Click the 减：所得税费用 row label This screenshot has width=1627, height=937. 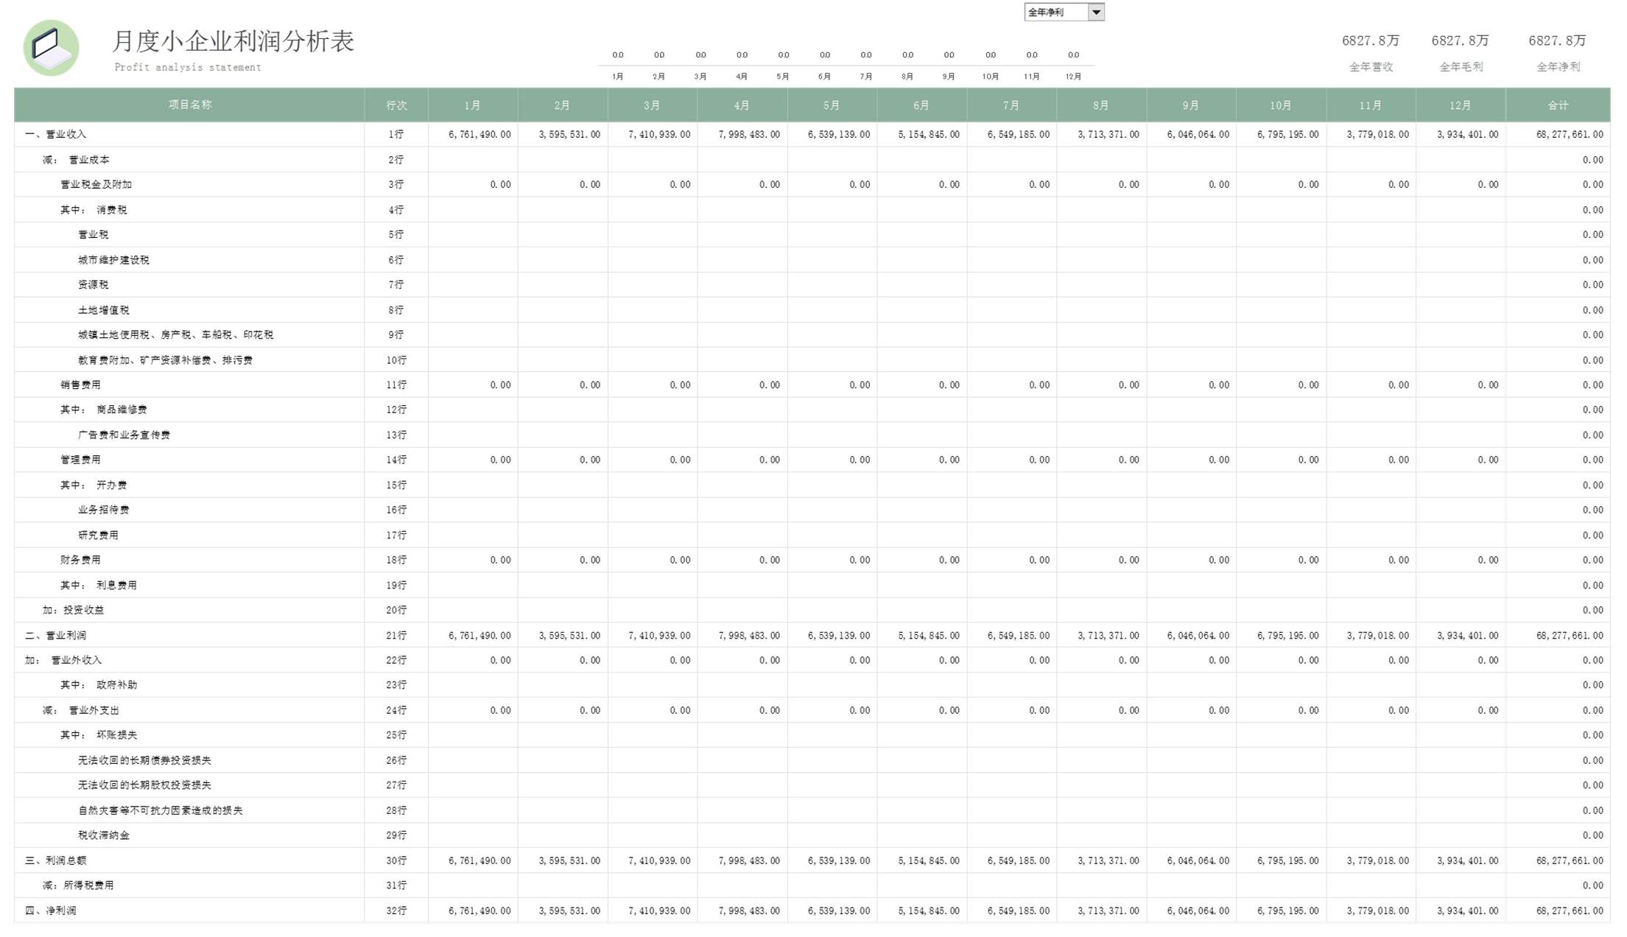[x=78, y=885]
